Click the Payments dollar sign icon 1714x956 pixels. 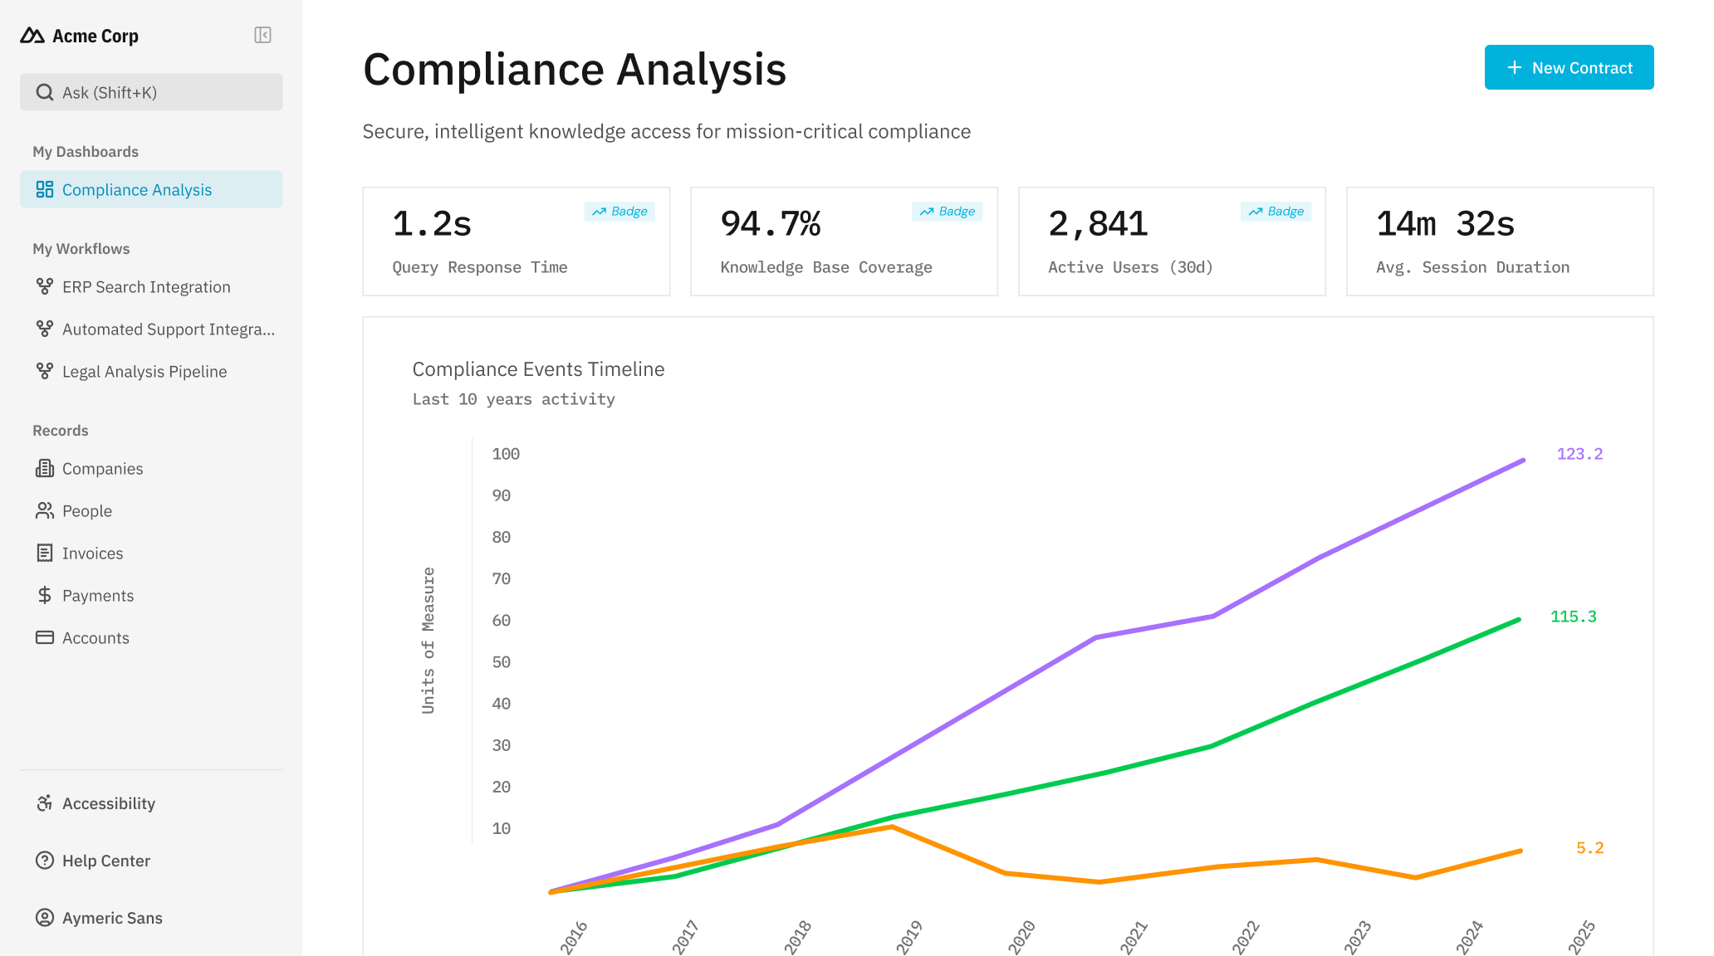pos(45,596)
